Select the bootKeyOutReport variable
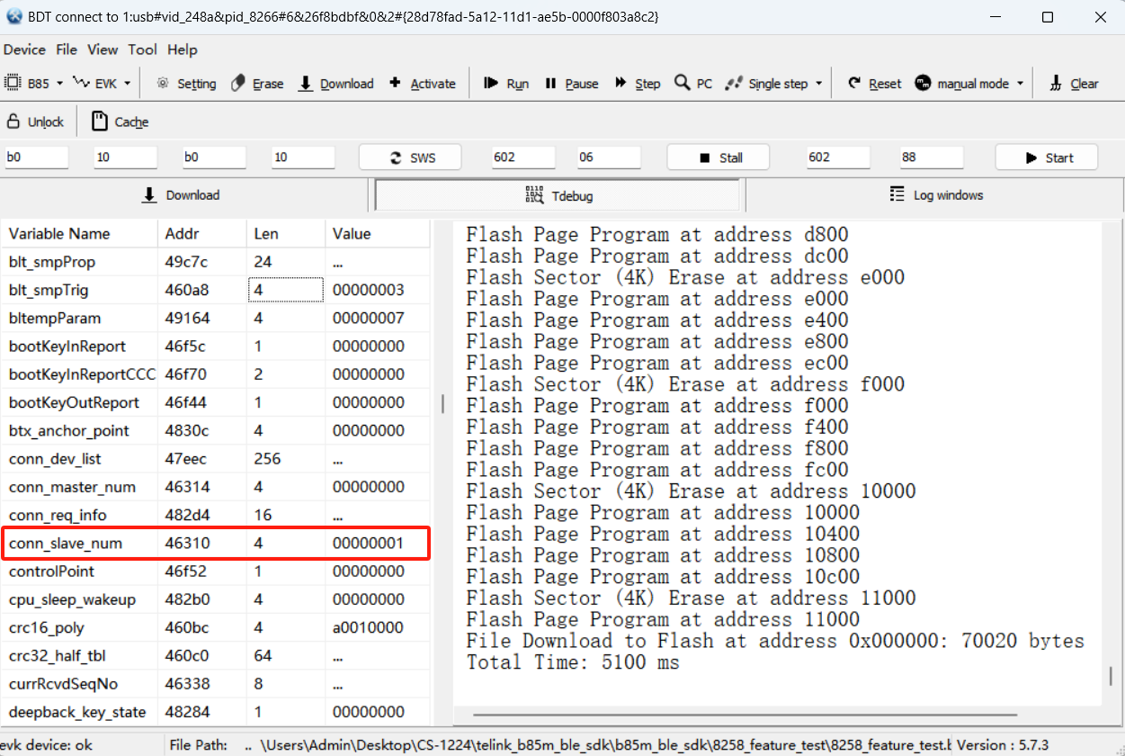This screenshot has width=1125, height=756. (x=75, y=402)
